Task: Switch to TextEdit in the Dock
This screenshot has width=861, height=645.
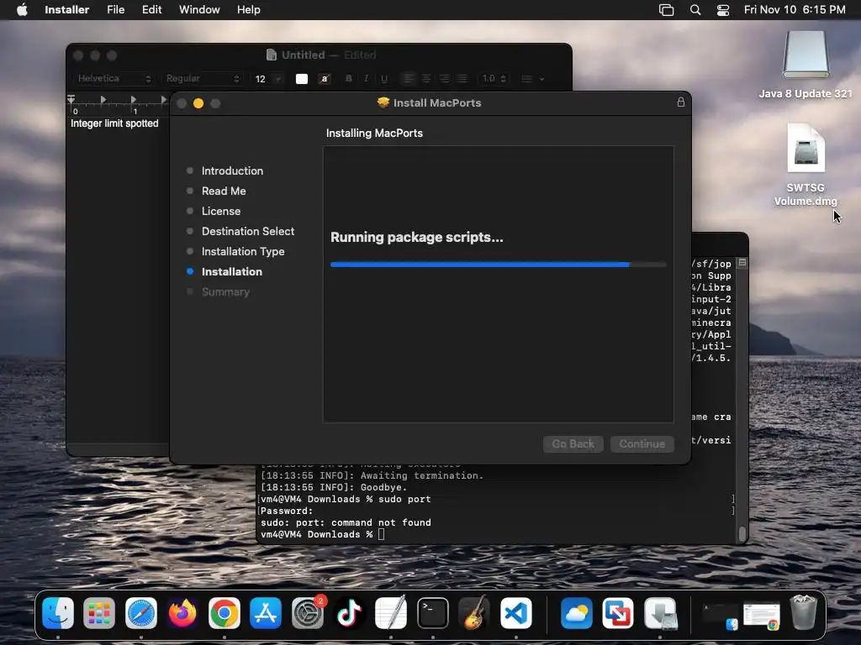Action: 391,613
